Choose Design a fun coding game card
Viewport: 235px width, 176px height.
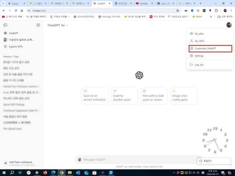point(184,96)
